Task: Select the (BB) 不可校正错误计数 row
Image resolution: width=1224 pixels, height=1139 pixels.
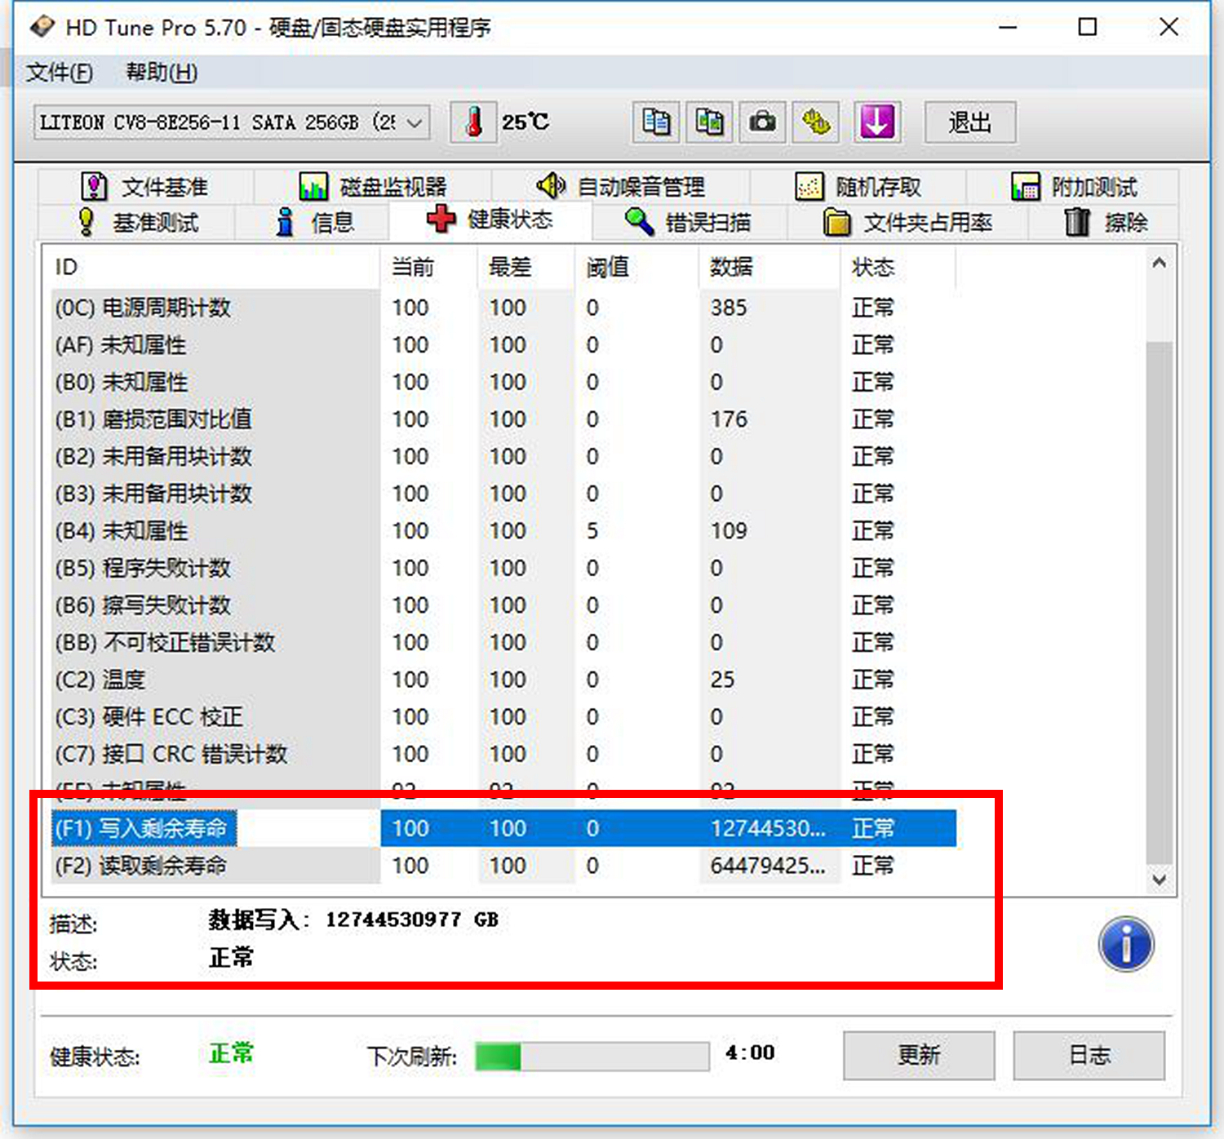Action: 503,642
